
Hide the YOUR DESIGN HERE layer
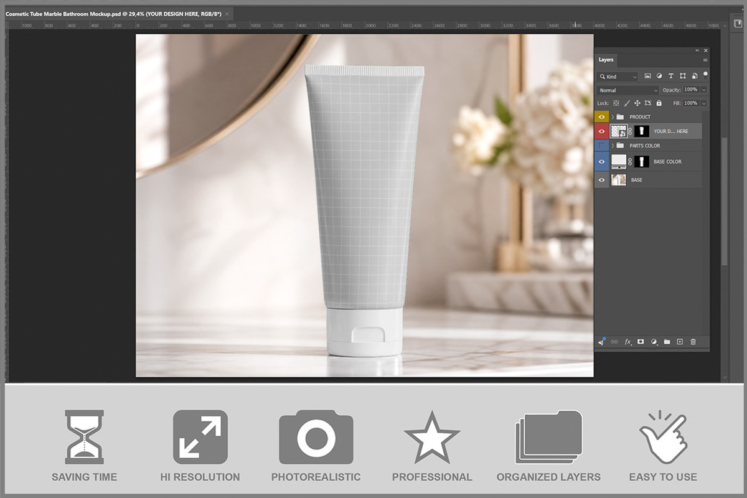pyautogui.click(x=601, y=131)
